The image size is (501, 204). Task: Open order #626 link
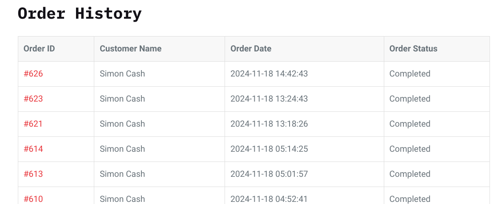33,74
